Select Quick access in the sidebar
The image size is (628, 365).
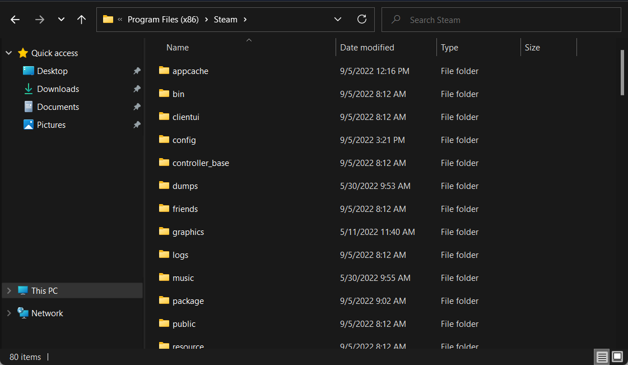pyautogui.click(x=54, y=53)
